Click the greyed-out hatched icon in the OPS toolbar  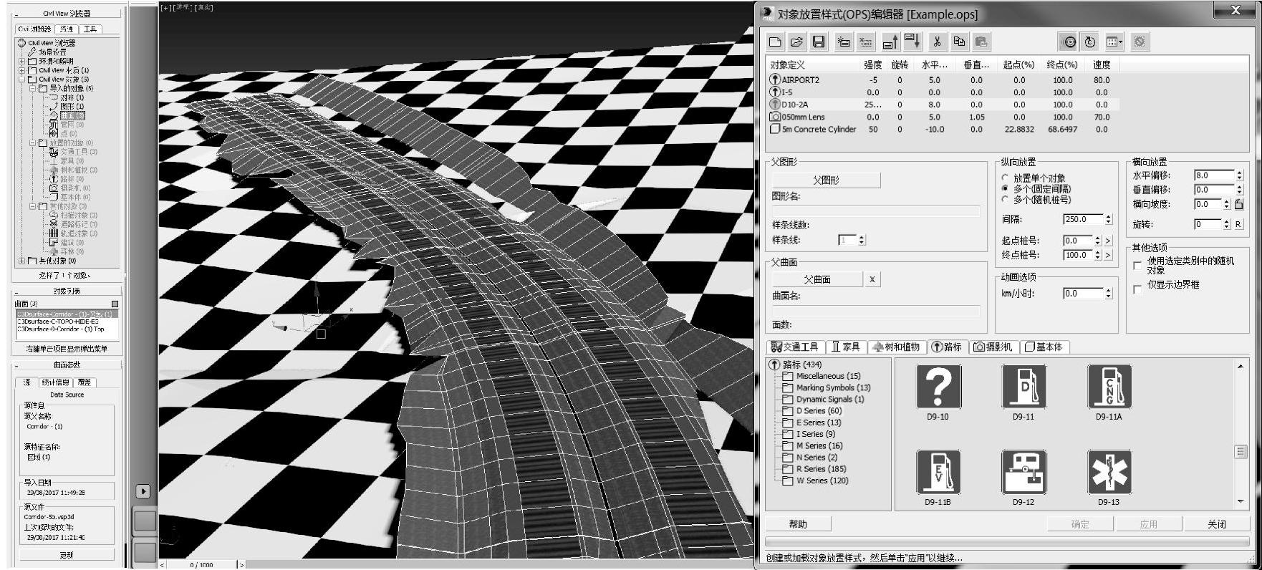click(x=1140, y=42)
